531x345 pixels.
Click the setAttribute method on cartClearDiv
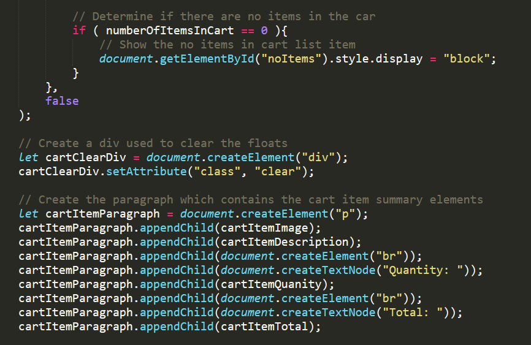(147, 172)
